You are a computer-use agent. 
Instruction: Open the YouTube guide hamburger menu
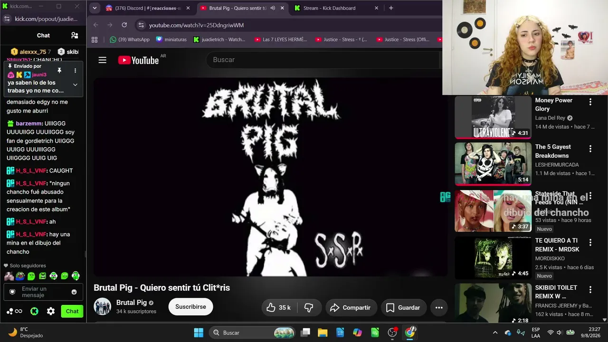coord(102,60)
